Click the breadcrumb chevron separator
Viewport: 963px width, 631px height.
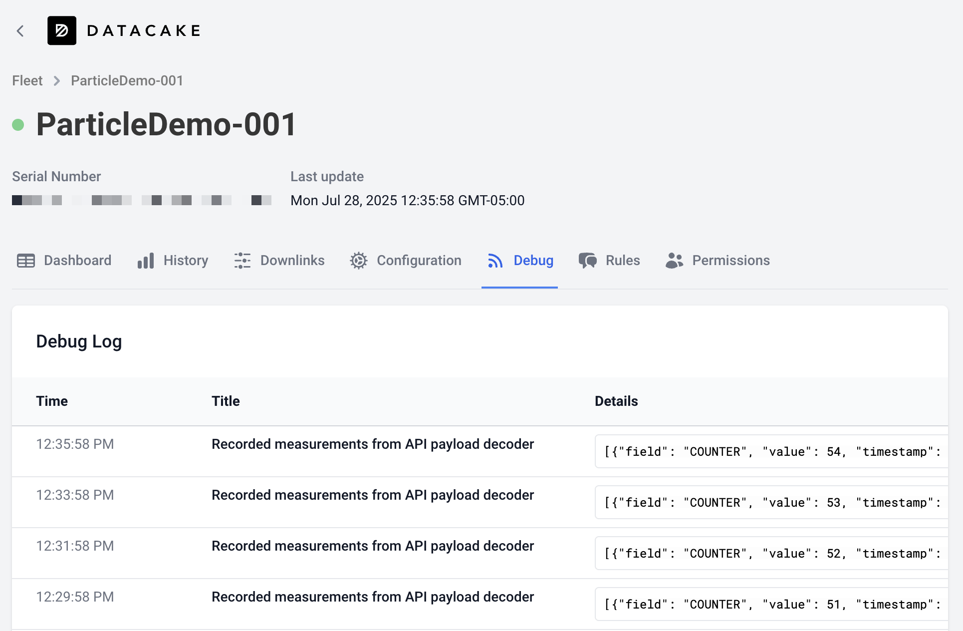pos(57,81)
